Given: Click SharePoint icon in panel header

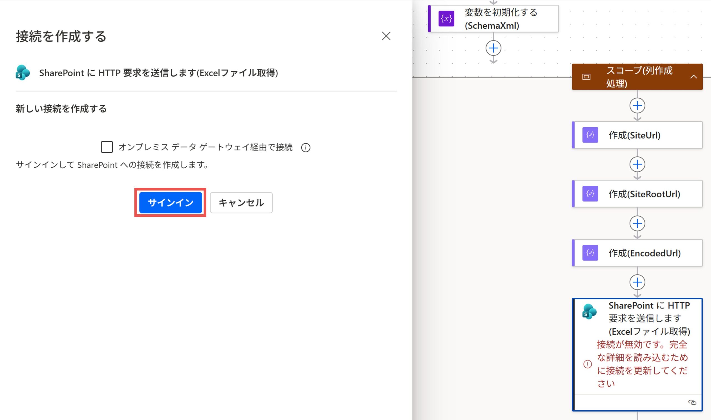Looking at the screenshot, I should pos(23,73).
